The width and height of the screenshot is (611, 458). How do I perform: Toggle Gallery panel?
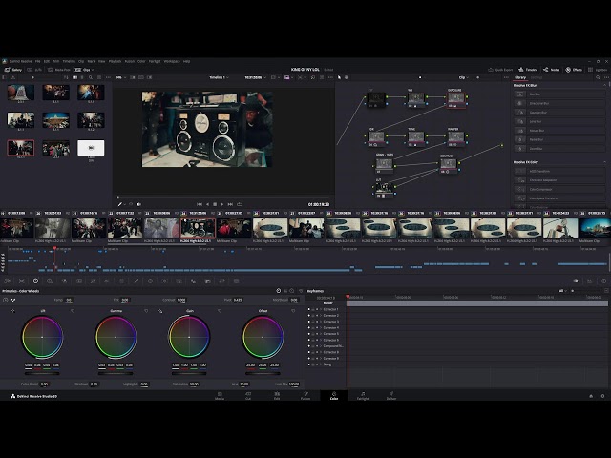pyautogui.click(x=13, y=70)
